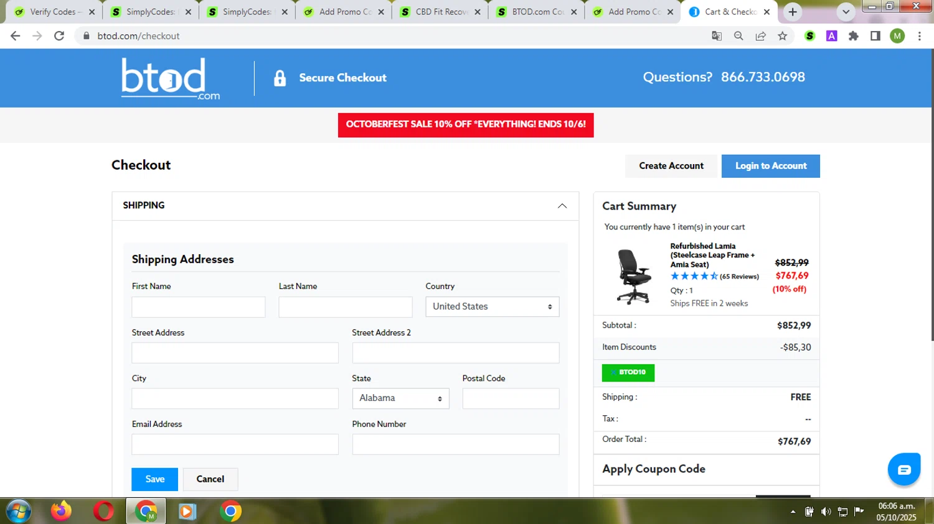Click the Octoberfest Sale banner
This screenshot has width=934, height=524.
click(x=466, y=125)
